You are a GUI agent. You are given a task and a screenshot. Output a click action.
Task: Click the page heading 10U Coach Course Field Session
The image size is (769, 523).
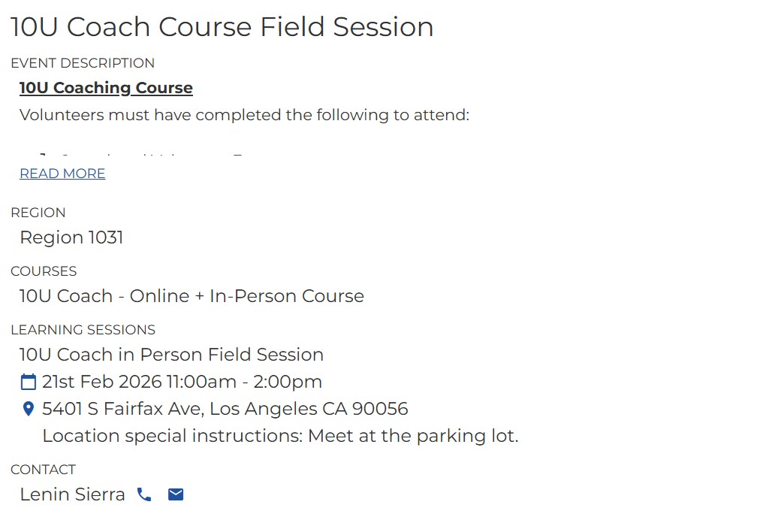tap(222, 27)
